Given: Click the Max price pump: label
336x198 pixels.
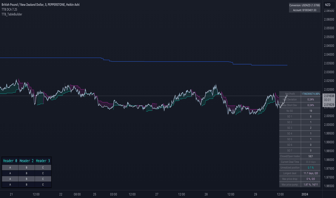Looking at the screenshot, I should [290, 185].
